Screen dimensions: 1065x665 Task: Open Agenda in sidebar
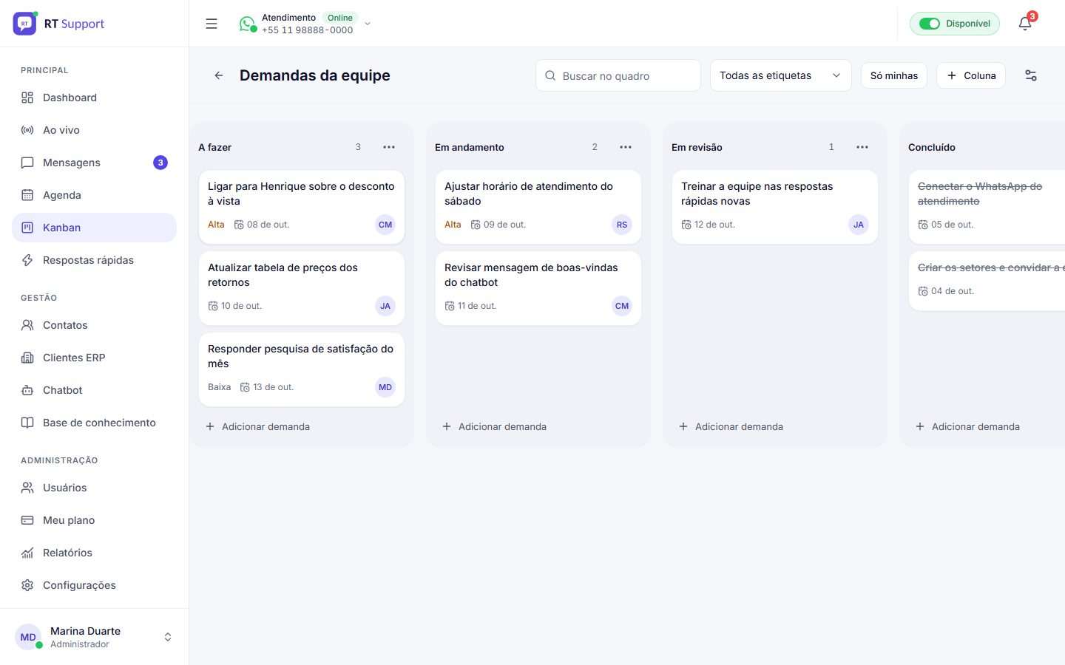[x=95, y=195]
